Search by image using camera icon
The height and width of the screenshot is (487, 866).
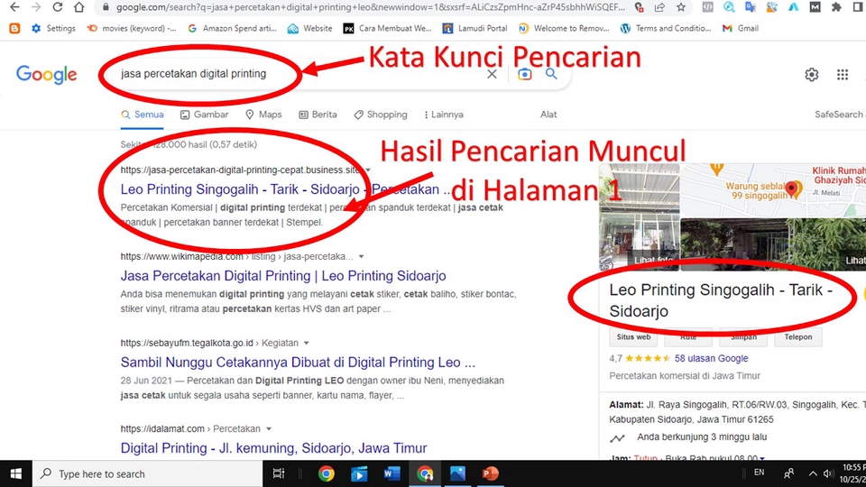(524, 74)
